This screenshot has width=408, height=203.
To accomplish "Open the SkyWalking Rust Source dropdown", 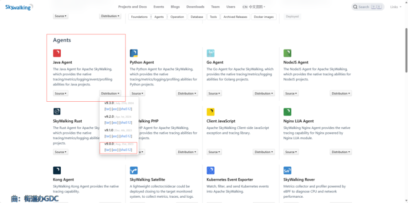I will pyautogui.click(x=61, y=152).
